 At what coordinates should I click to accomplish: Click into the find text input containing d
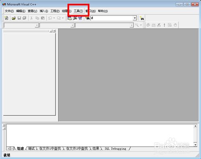coord(112,18)
